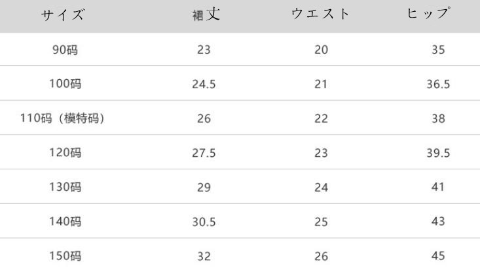Select the 120码 size row label

pyautogui.click(x=65, y=152)
